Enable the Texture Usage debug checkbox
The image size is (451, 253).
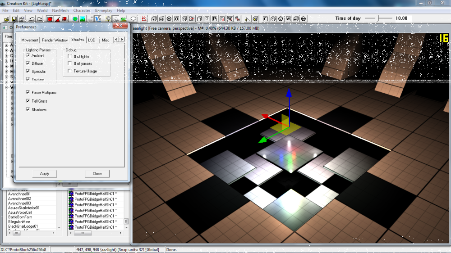coord(69,71)
